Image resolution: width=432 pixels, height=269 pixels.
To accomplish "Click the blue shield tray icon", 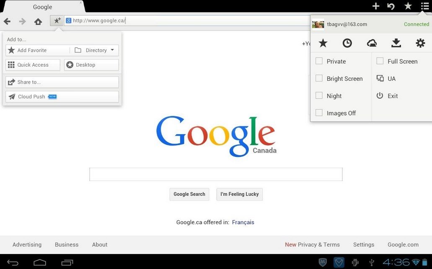I will 339,262.
